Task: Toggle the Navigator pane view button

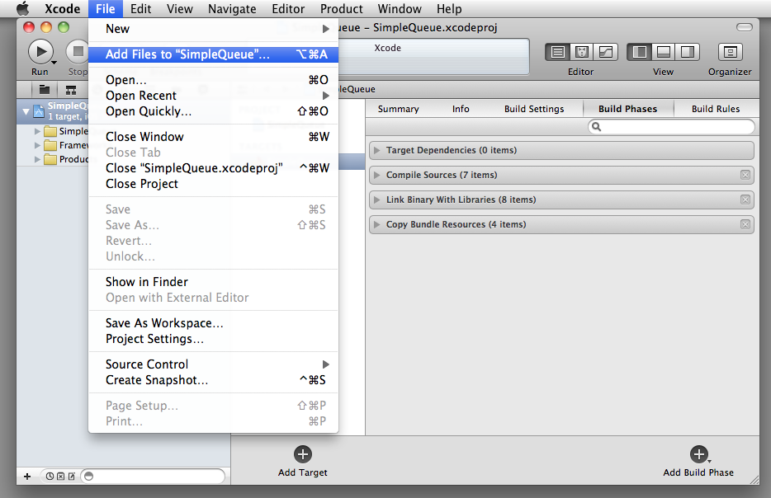Action: tap(639, 52)
